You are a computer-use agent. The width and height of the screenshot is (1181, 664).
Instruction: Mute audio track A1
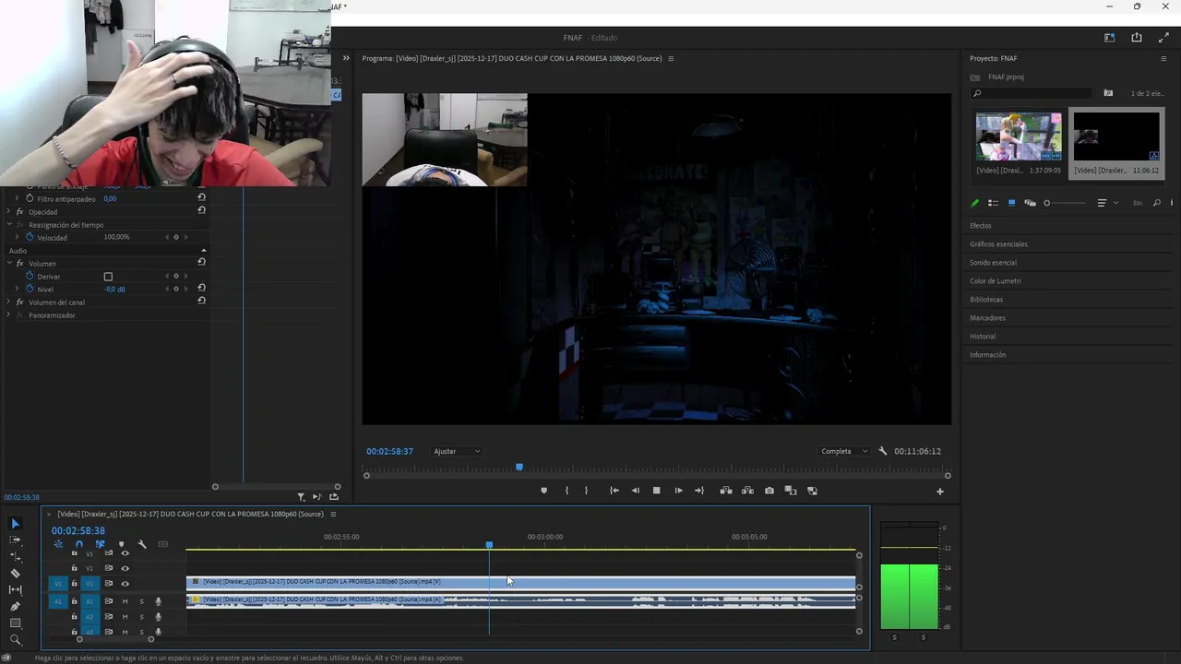coord(125,601)
